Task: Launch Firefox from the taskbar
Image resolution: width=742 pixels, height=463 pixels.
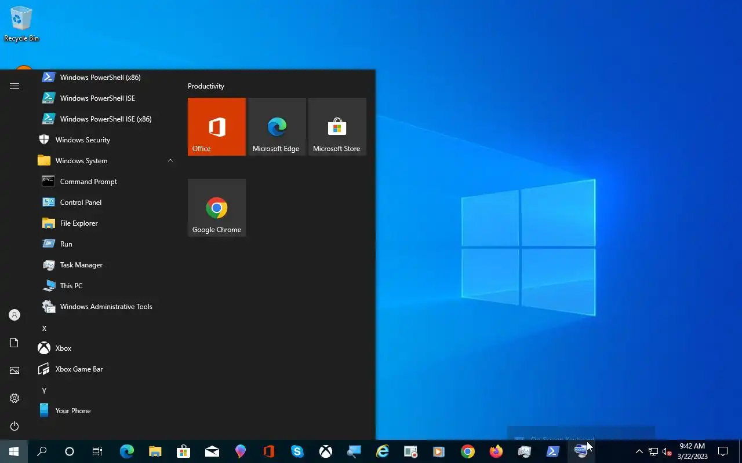Action: click(x=496, y=451)
